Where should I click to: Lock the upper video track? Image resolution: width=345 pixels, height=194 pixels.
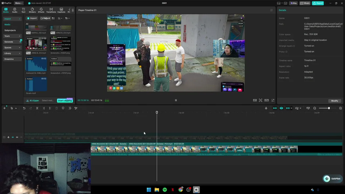8,137
